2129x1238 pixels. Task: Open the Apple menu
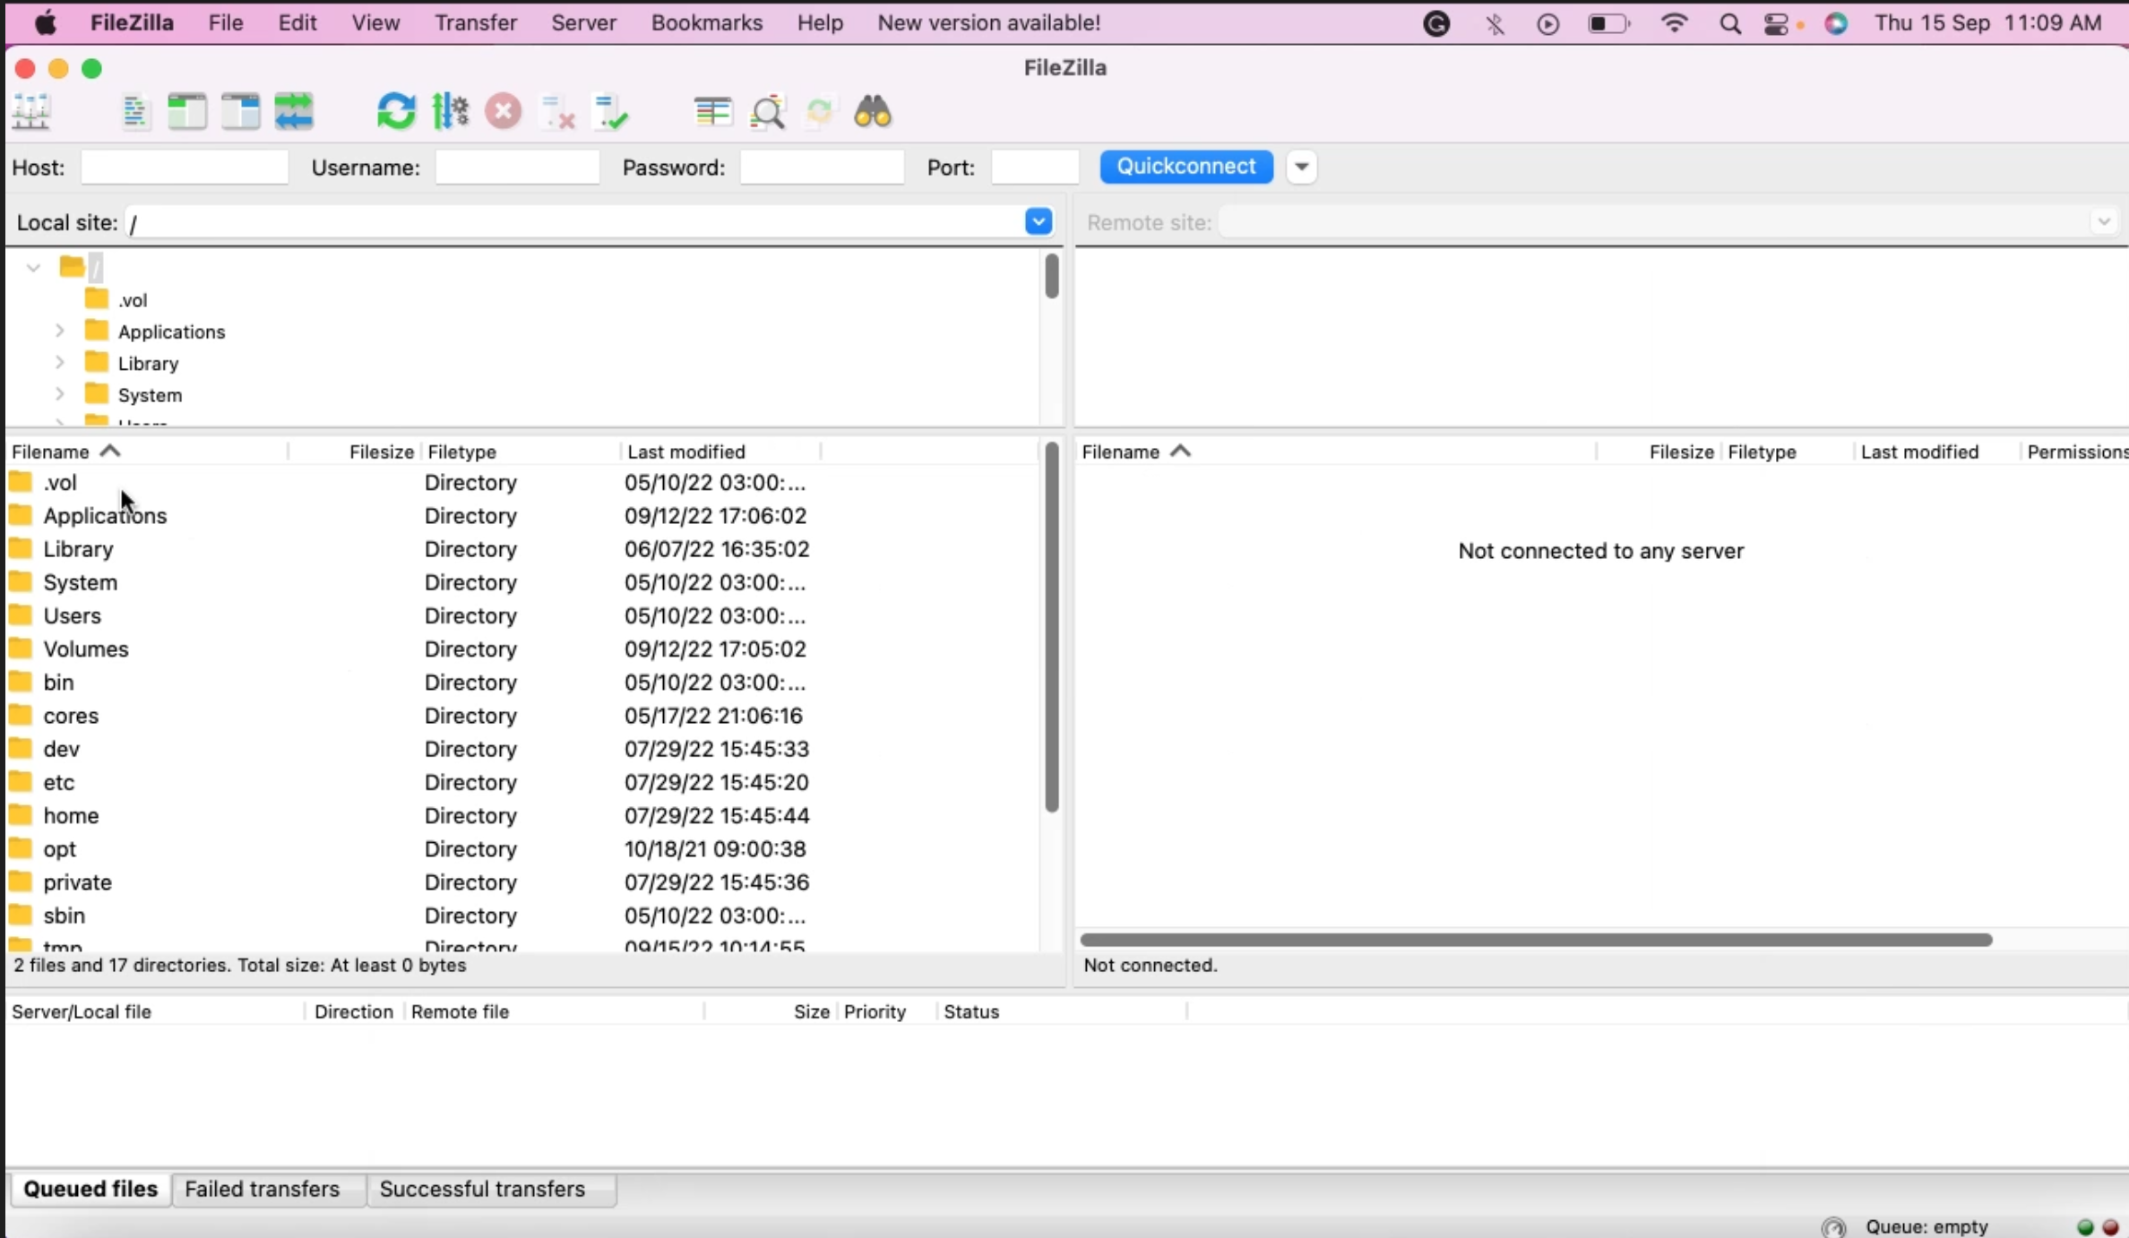[46, 22]
